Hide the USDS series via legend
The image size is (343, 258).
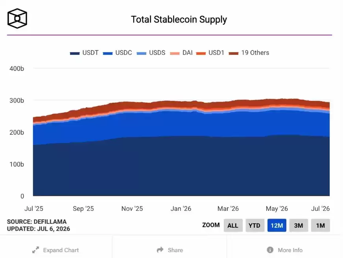click(151, 53)
